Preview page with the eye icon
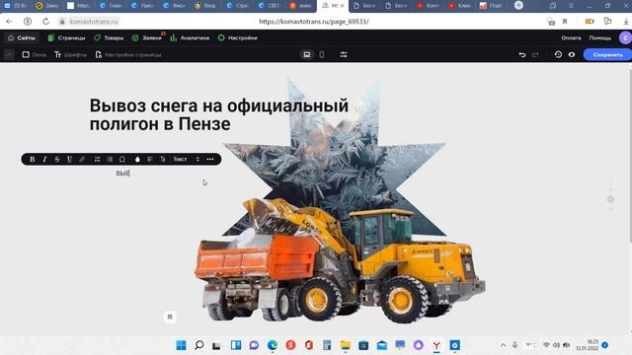Screen dimensions: 632x355 [x=572, y=55]
